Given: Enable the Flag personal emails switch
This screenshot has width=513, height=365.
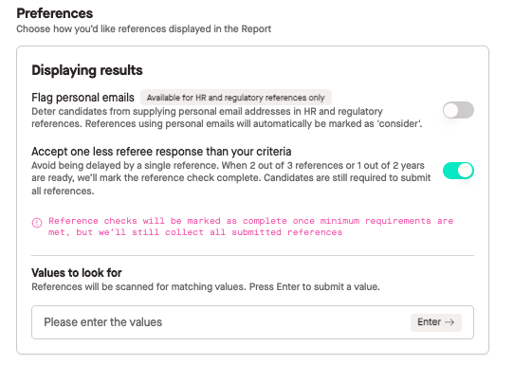Looking at the screenshot, I should 458,110.
